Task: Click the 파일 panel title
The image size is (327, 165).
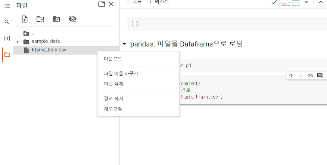Action: pos(22,5)
